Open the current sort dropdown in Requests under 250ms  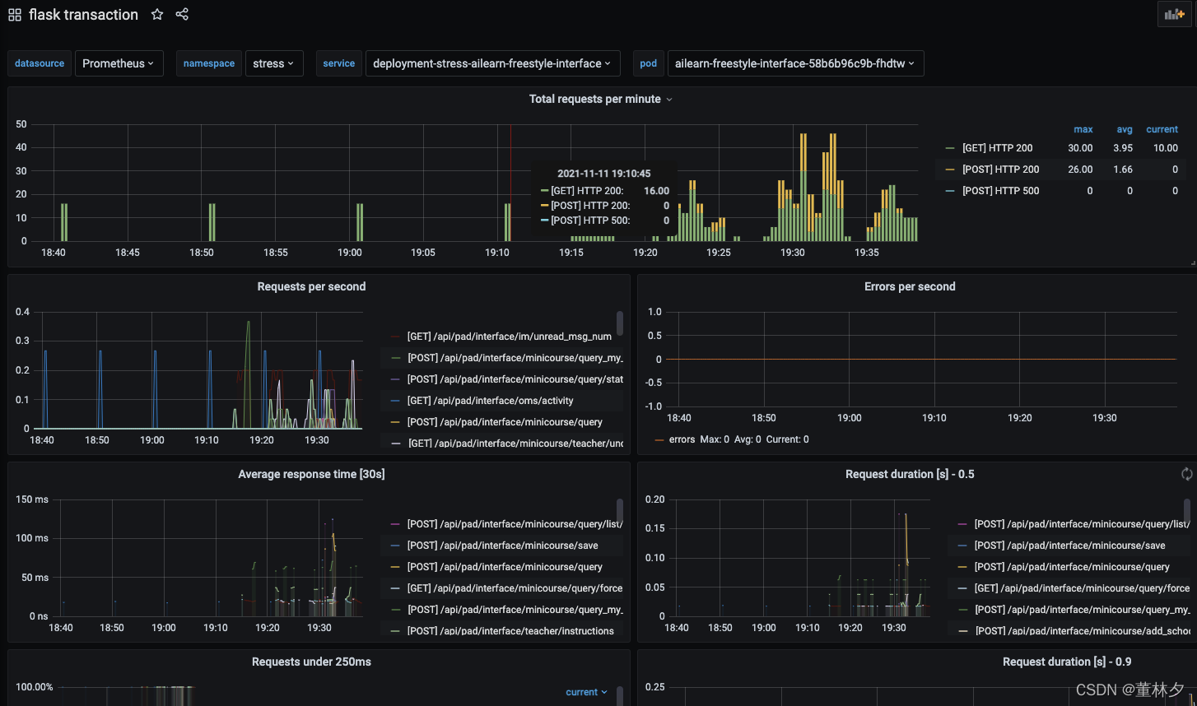pos(587,692)
